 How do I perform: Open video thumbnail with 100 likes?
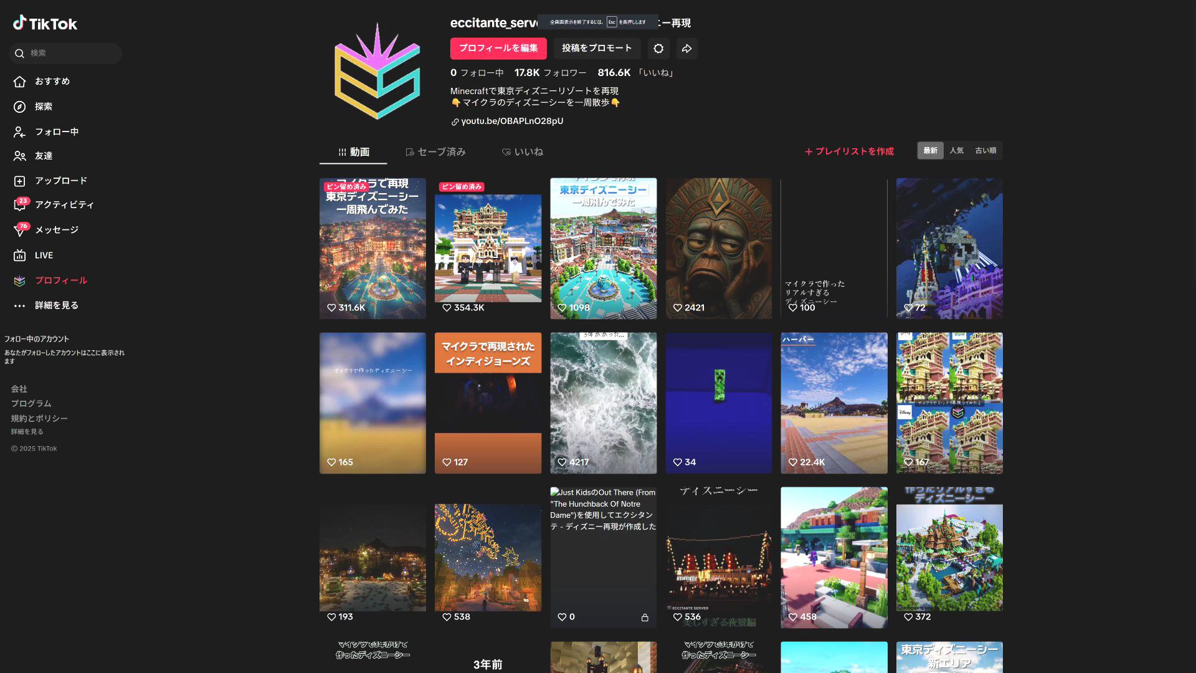(x=834, y=249)
